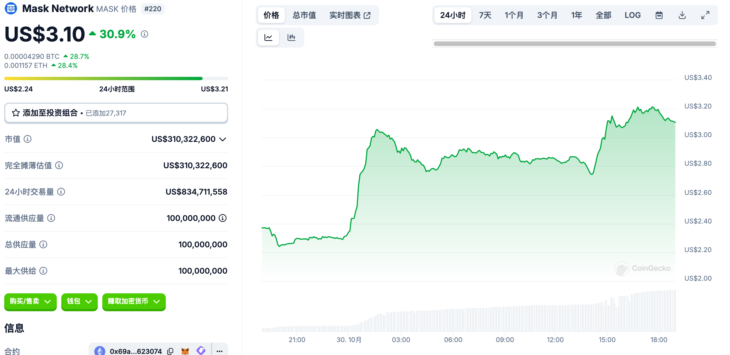
Task: Open the calendar date range picker
Action: click(x=659, y=15)
